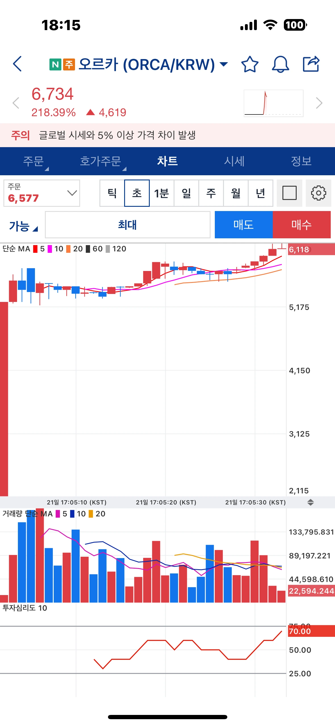Tap the battery indicator in status bar
Viewport: 335px width, 726px height.
[x=295, y=25]
